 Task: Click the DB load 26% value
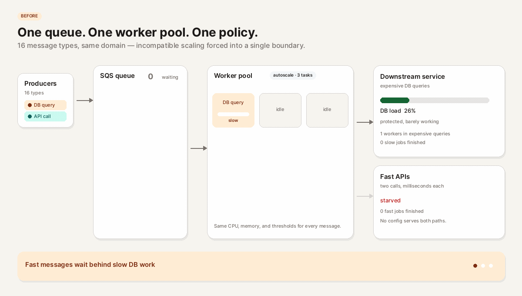398,111
